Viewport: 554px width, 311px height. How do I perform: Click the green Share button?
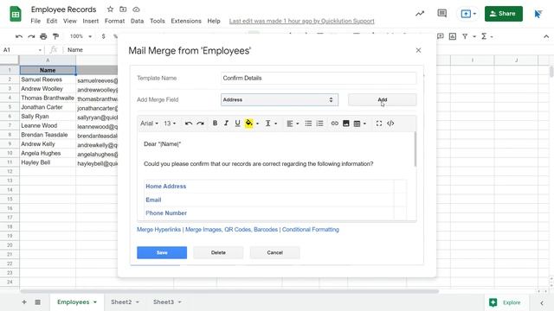click(504, 14)
